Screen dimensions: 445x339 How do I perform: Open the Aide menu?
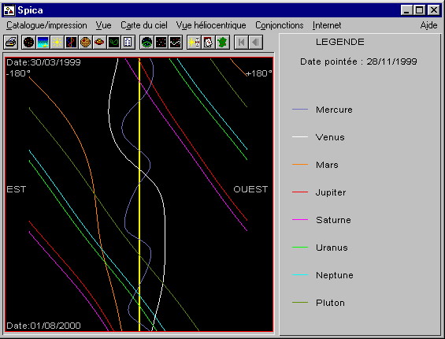(x=428, y=25)
